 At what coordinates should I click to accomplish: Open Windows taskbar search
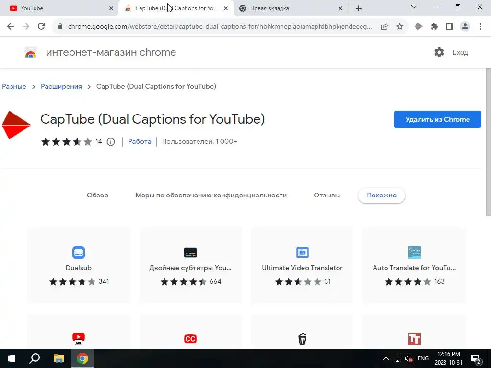pos(35,358)
